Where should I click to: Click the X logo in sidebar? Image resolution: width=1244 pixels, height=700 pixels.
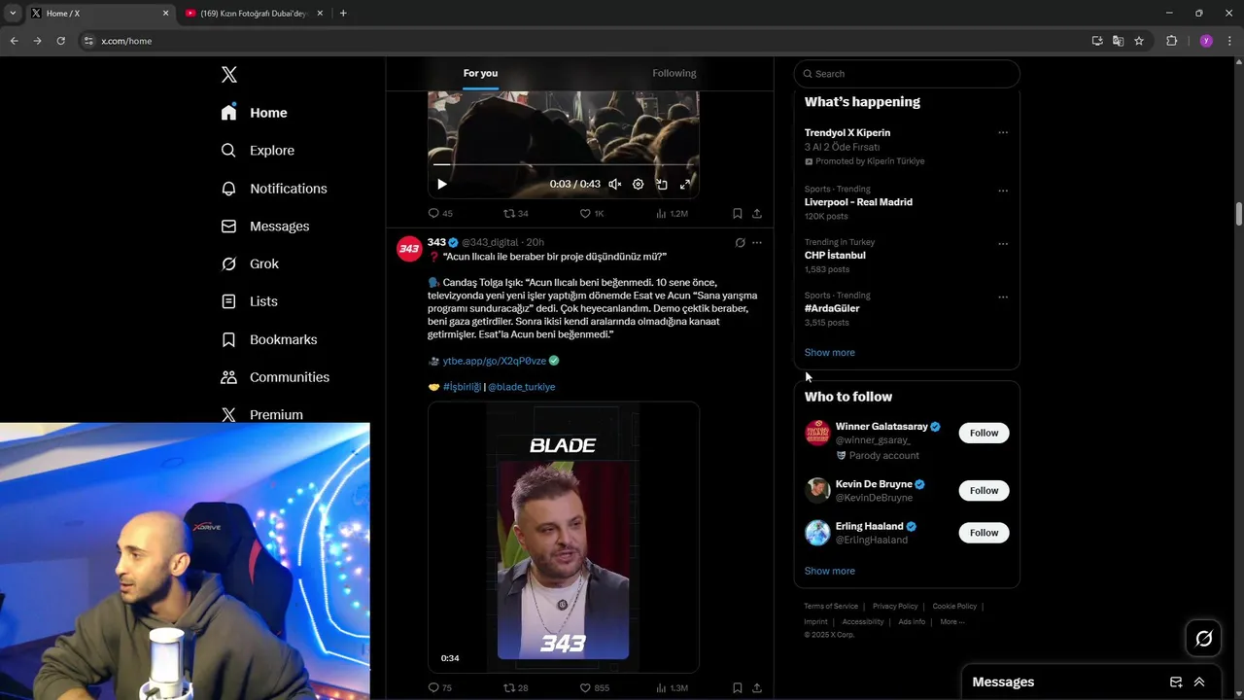tap(229, 75)
